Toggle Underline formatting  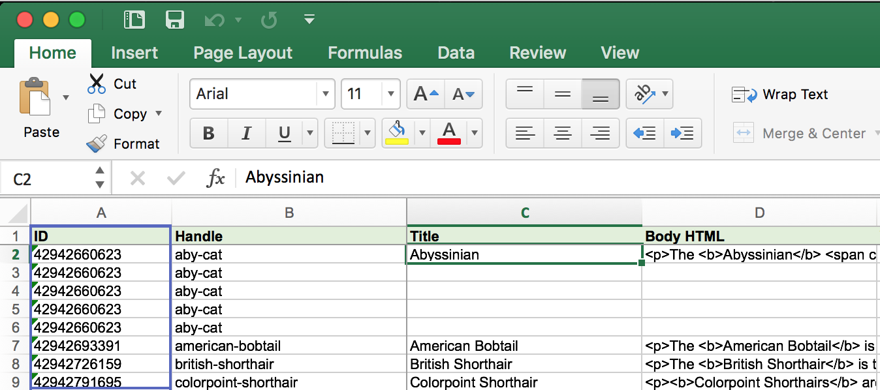coord(285,134)
